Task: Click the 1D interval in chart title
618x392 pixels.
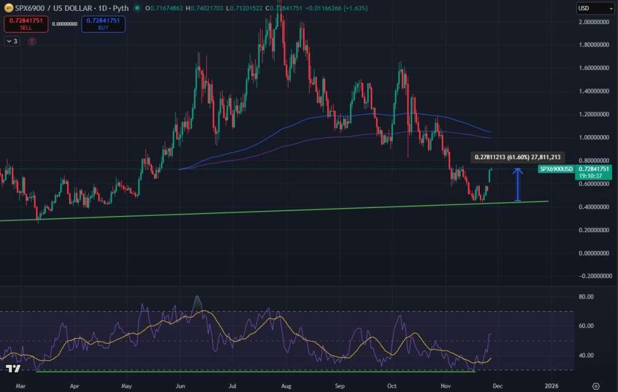Action: [98, 8]
